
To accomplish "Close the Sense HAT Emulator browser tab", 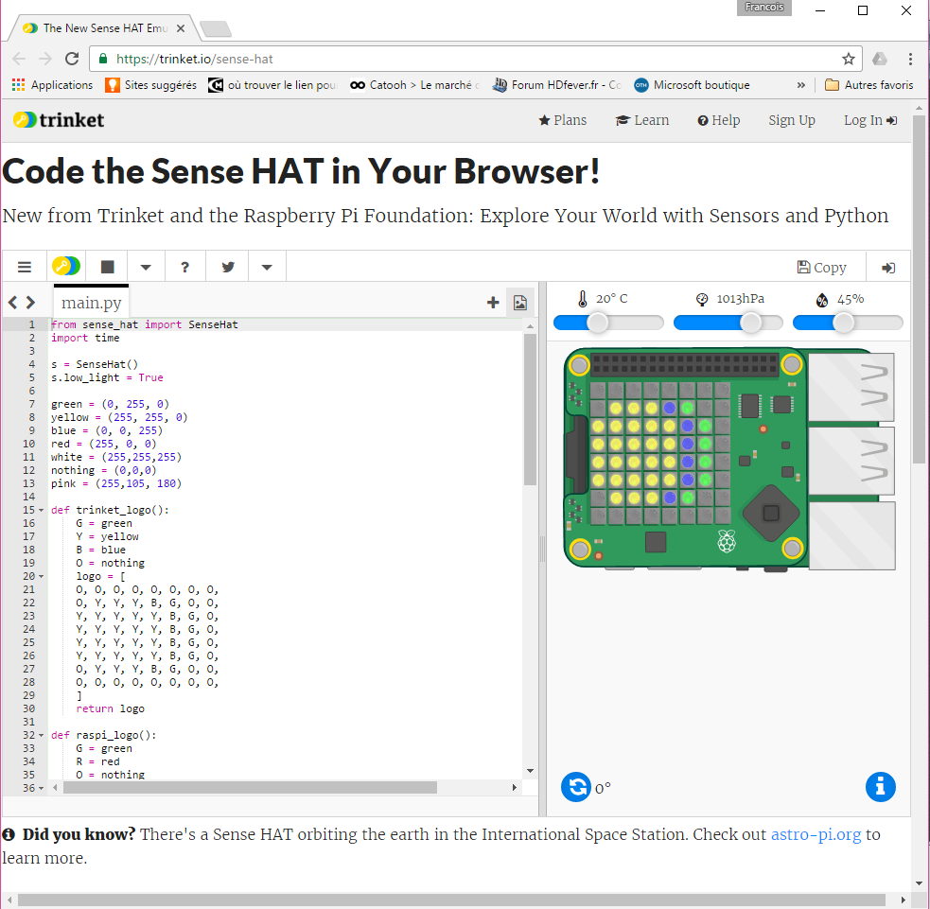I will [181, 27].
